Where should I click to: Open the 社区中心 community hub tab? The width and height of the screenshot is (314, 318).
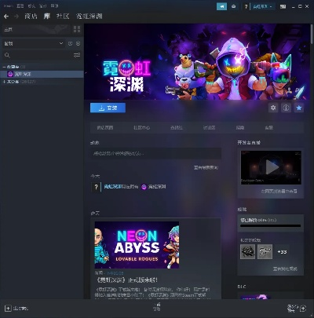[x=141, y=128]
